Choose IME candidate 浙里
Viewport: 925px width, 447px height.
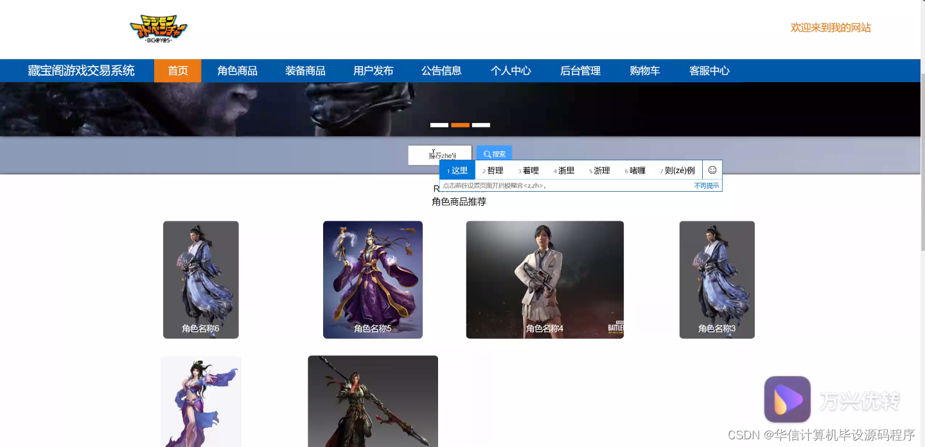point(563,170)
